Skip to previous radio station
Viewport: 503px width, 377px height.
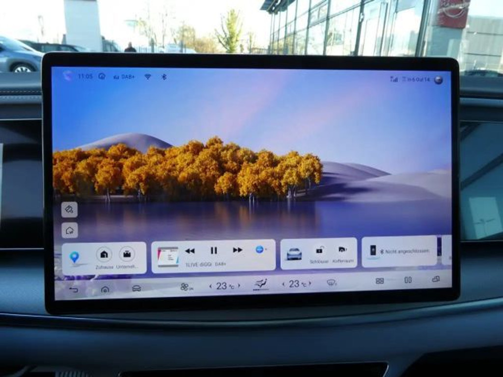click(x=190, y=251)
